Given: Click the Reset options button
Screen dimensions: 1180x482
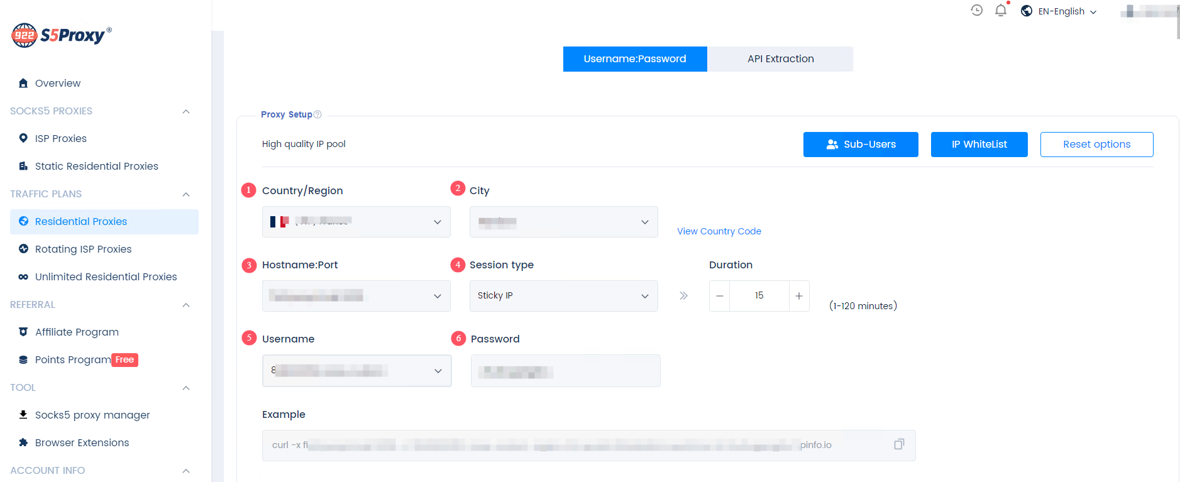Looking at the screenshot, I should [x=1096, y=145].
